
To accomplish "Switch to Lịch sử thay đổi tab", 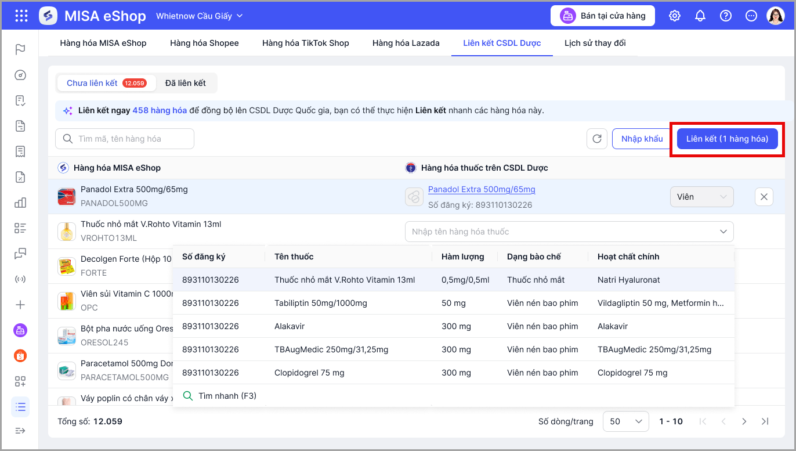I will tap(595, 43).
